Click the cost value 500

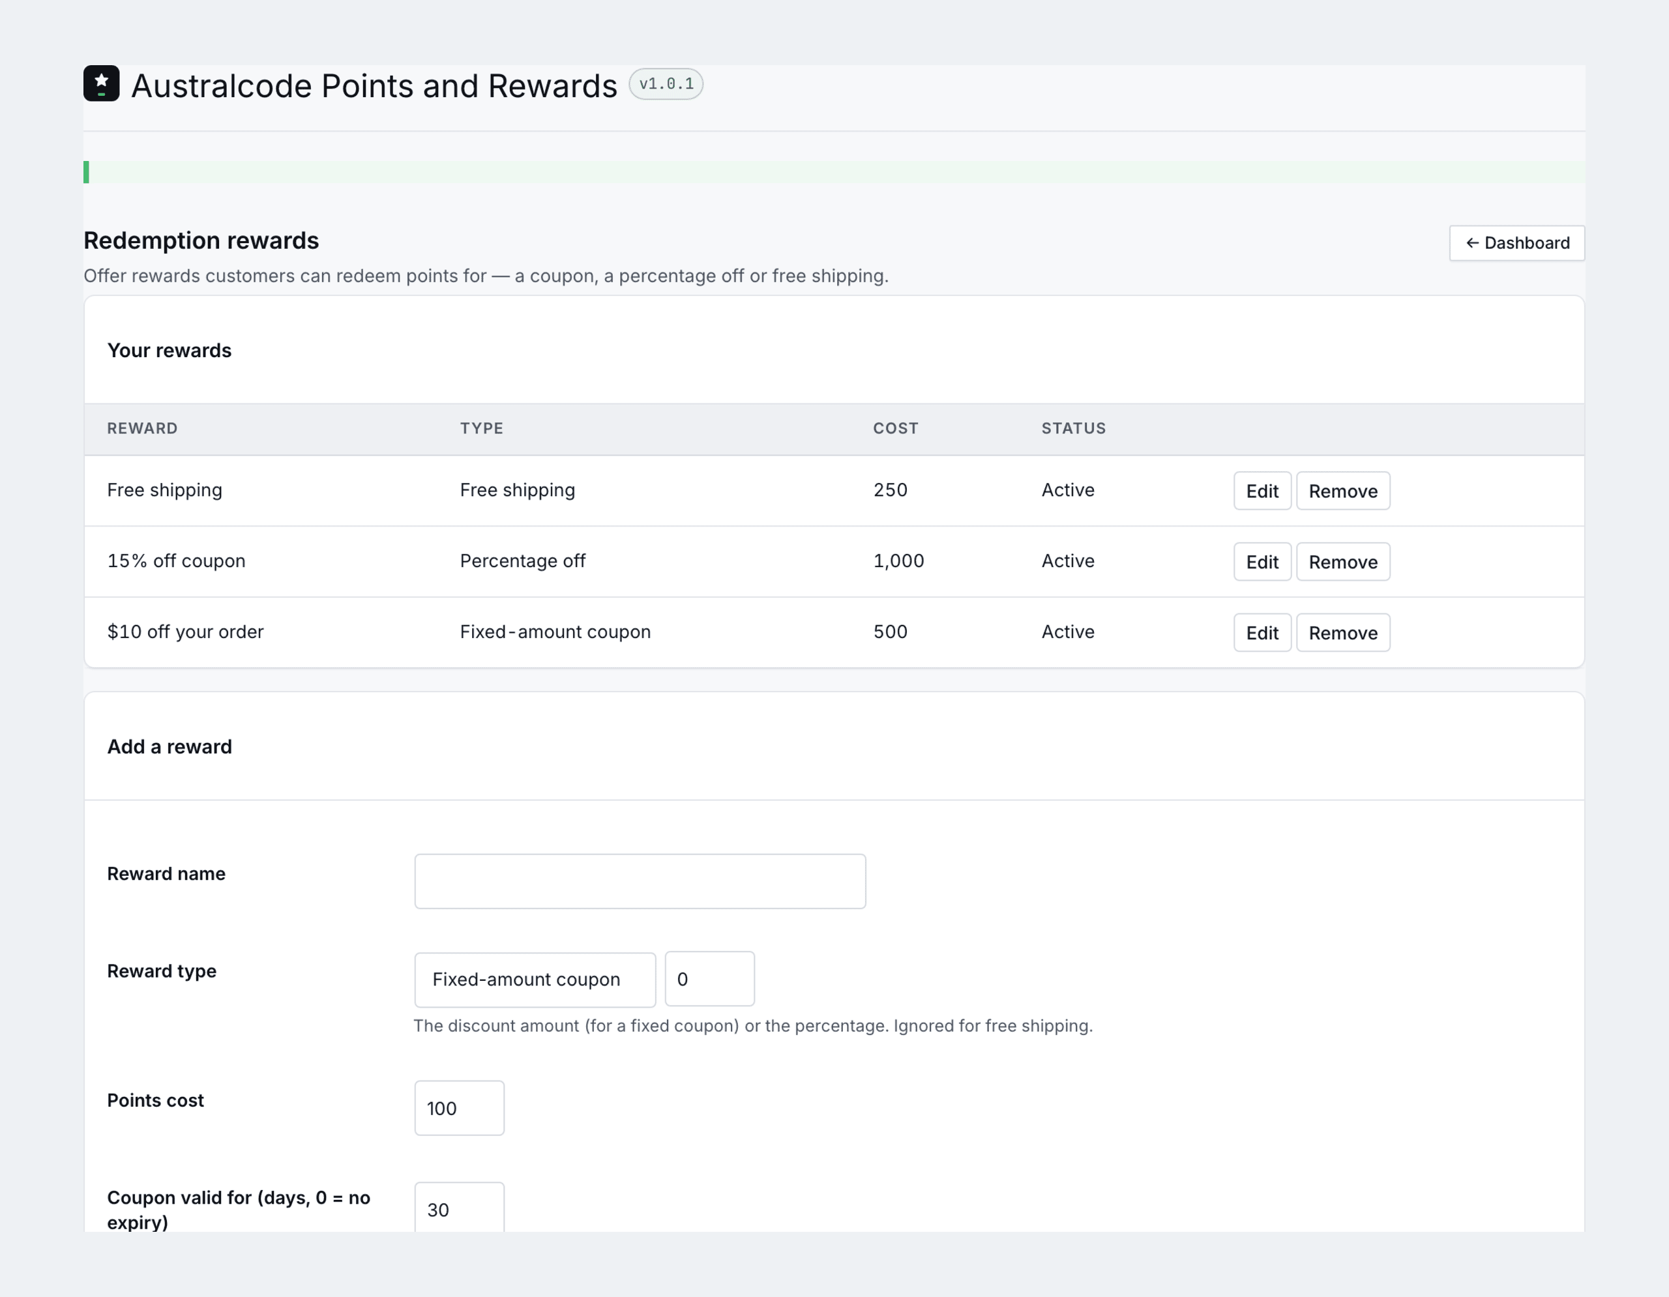[891, 632]
